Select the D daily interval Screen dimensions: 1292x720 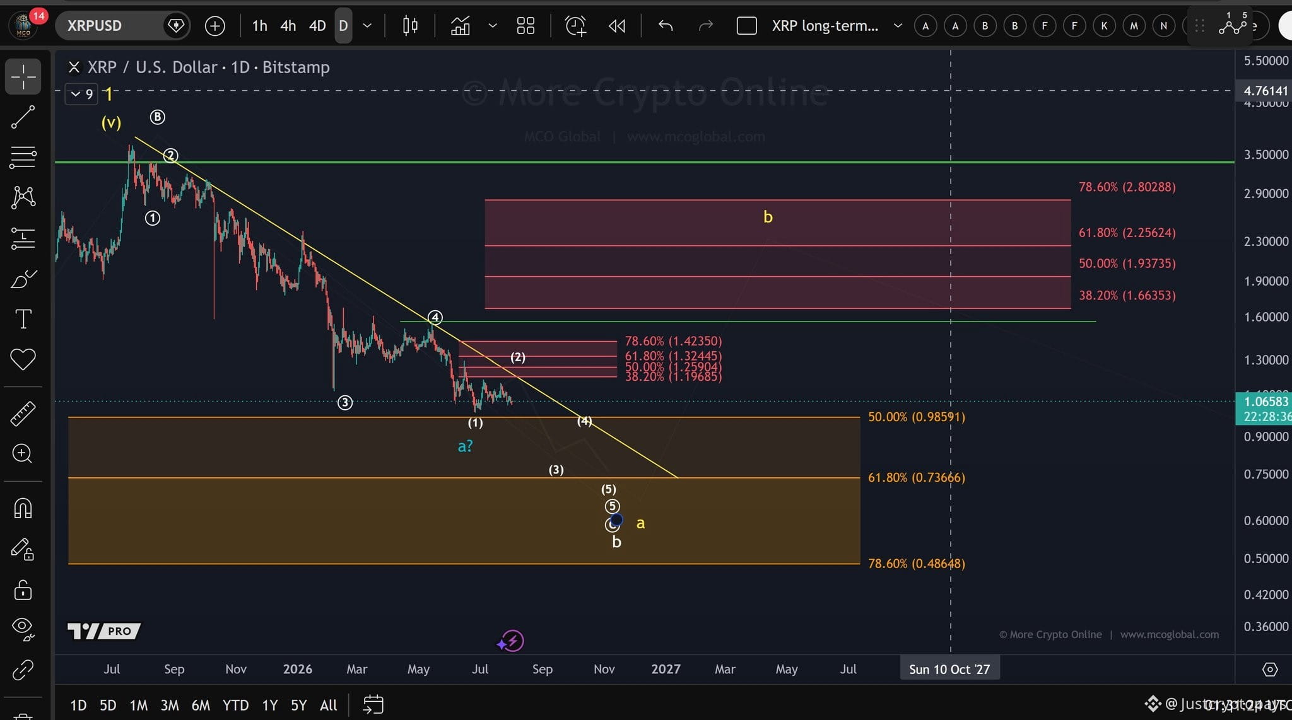pyautogui.click(x=343, y=26)
